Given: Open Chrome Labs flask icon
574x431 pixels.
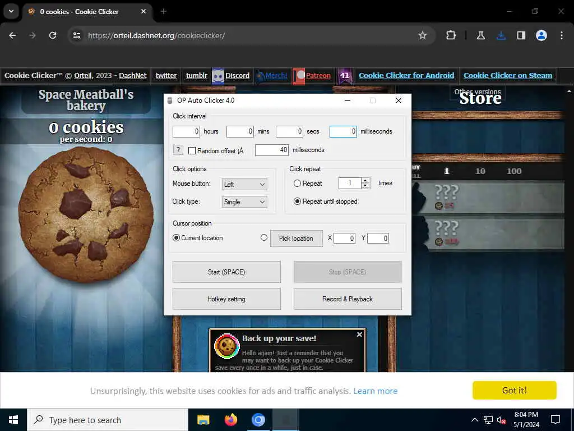Looking at the screenshot, I should coord(480,35).
